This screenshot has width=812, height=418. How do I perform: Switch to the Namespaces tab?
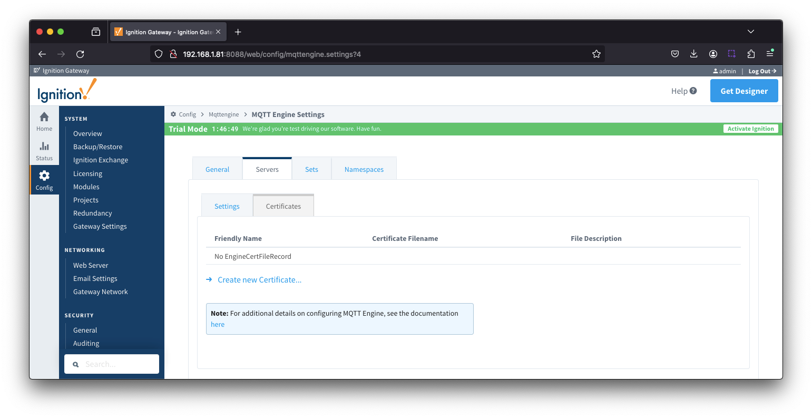pyautogui.click(x=364, y=169)
